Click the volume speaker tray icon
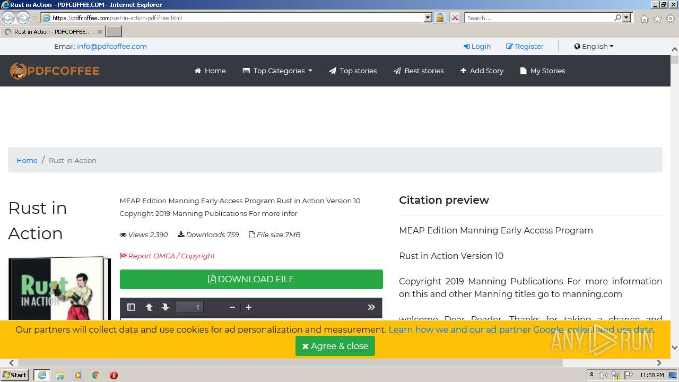 [603, 375]
